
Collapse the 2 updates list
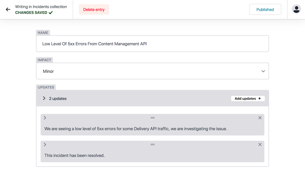point(44,98)
